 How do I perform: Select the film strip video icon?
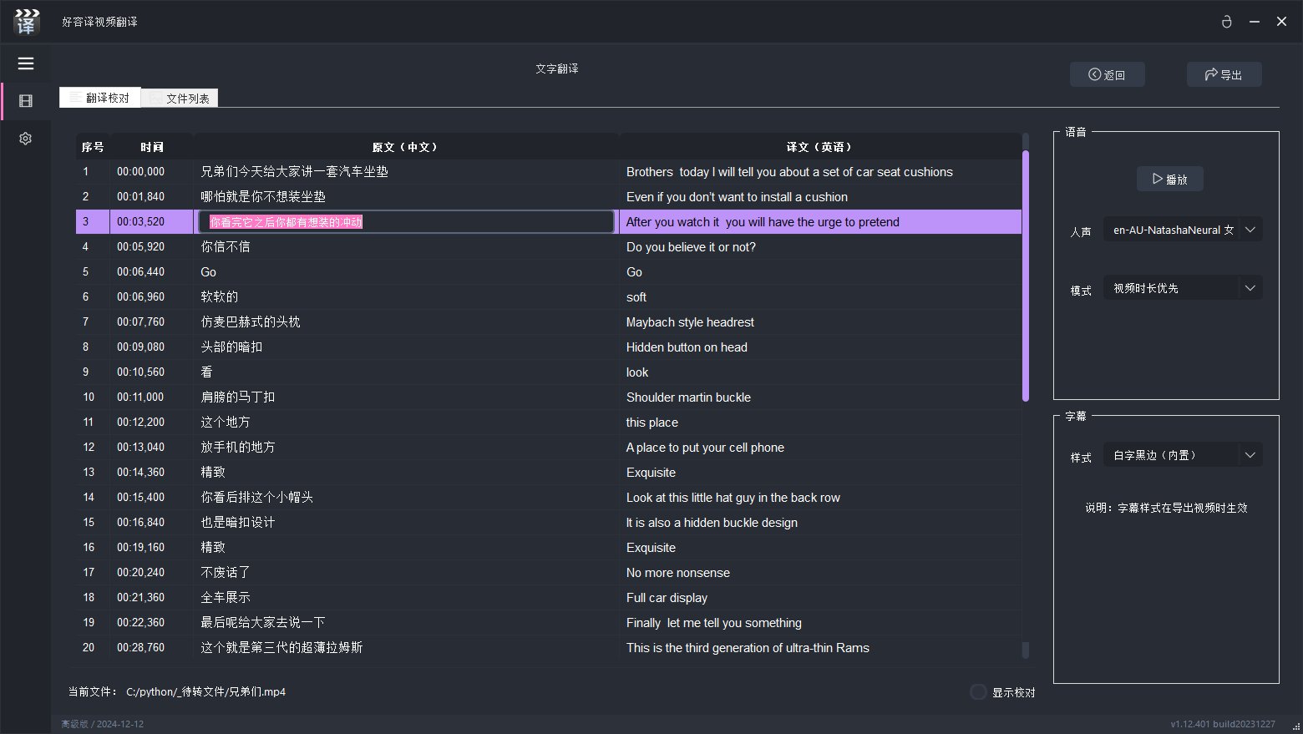[26, 101]
